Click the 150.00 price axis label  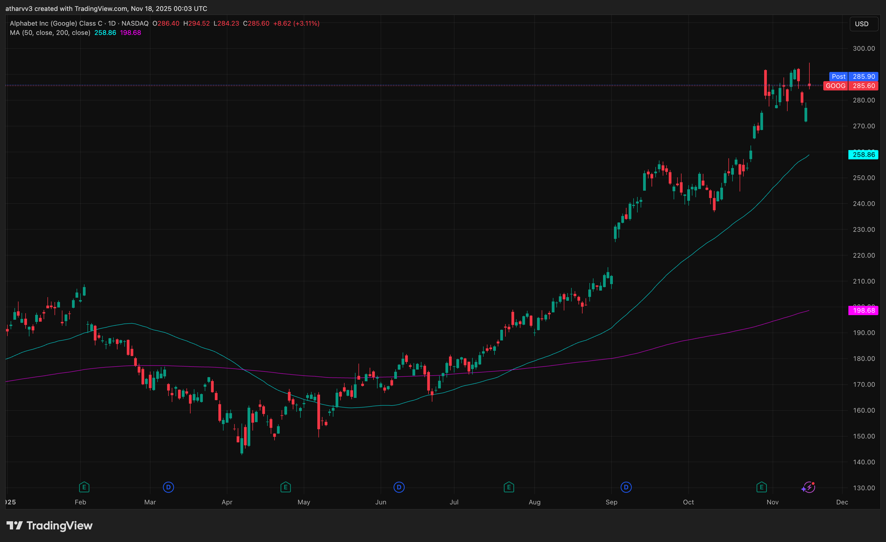pyautogui.click(x=864, y=436)
